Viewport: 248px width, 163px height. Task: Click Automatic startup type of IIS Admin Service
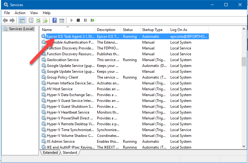(151, 142)
